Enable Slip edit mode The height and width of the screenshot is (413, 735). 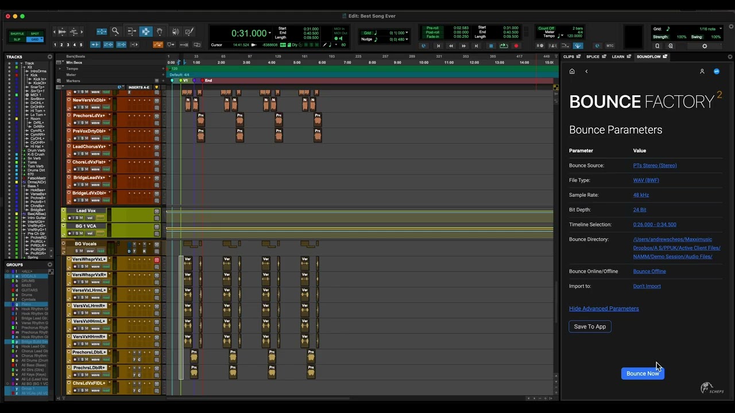coord(17,39)
